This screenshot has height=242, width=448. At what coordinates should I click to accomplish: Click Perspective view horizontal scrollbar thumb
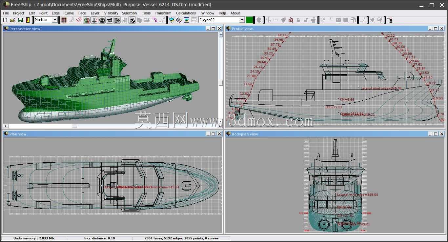[74, 126]
